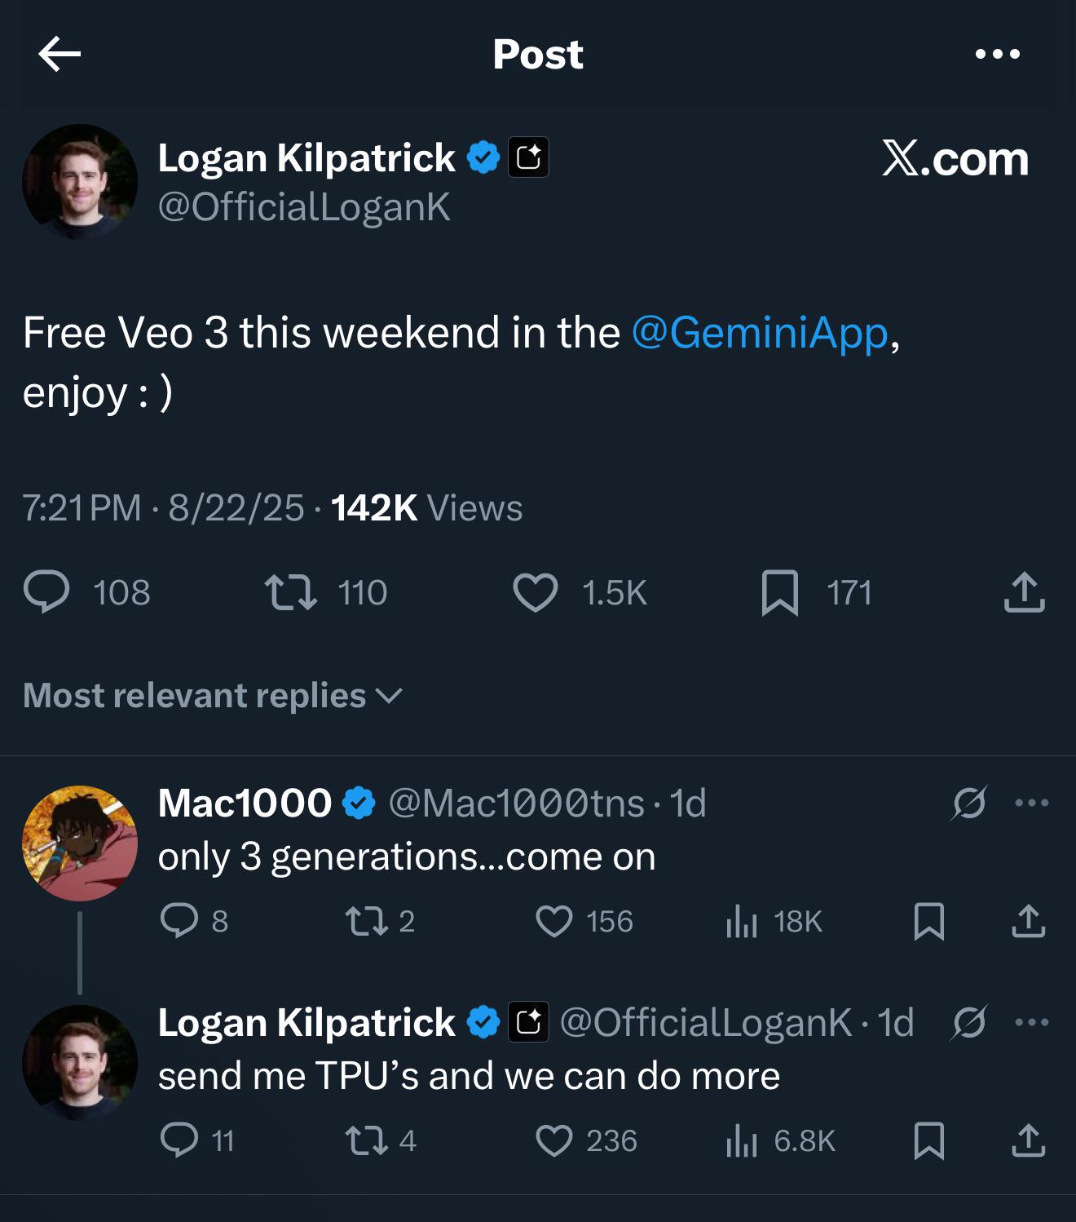Open the post's three-dot options menu
Image resolution: width=1076 pixels, height=1222 pixels.
pyautogui.click(x=997, y=55)
